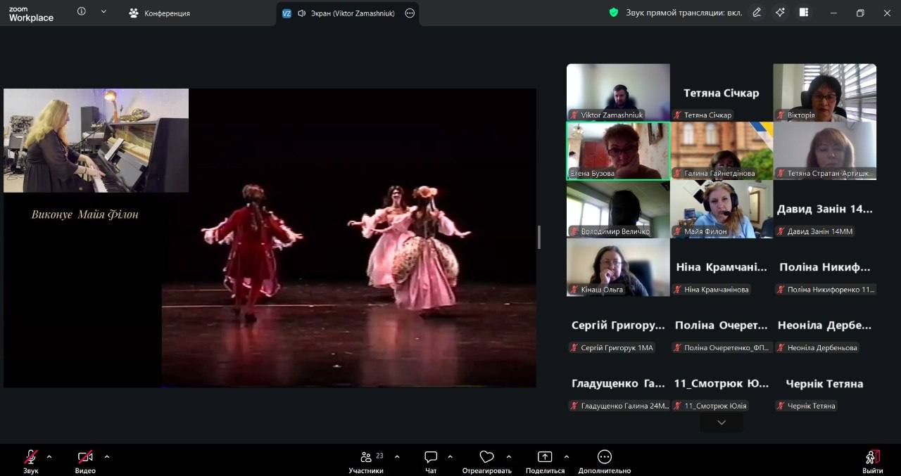Image resolution: width=901 pixels, height=476 pixels.
Task: Click the green encryption shield icon
Action: (x=614, y=13)
